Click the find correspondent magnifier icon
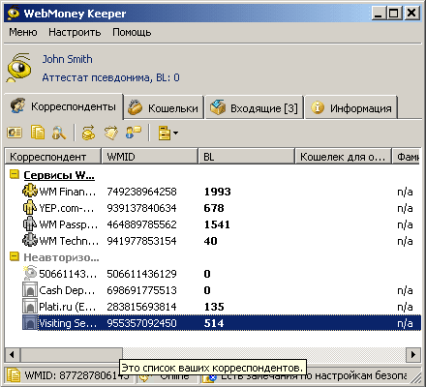Screen dimensions: 426x387 pos(59,133)
